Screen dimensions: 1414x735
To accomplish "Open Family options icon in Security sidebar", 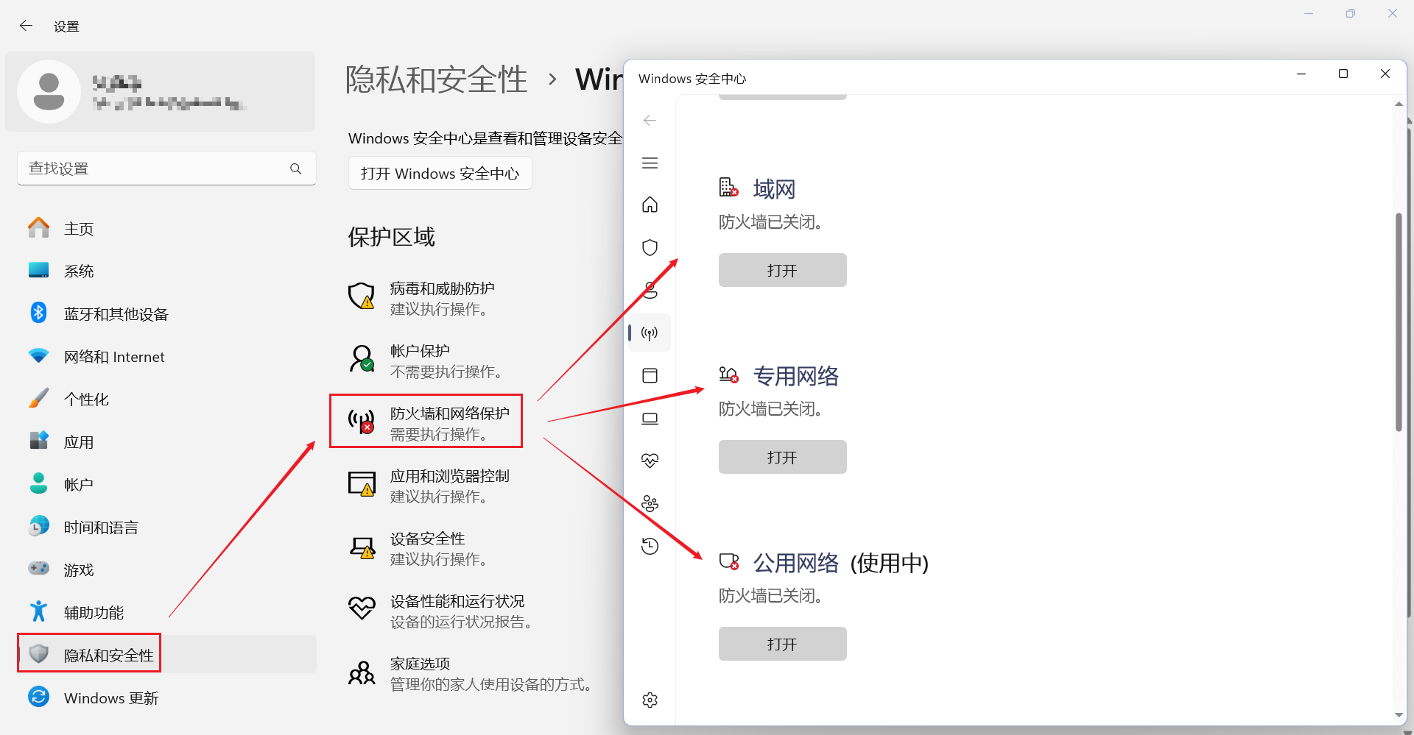I will pyautogui.click(x=650, y=503).
